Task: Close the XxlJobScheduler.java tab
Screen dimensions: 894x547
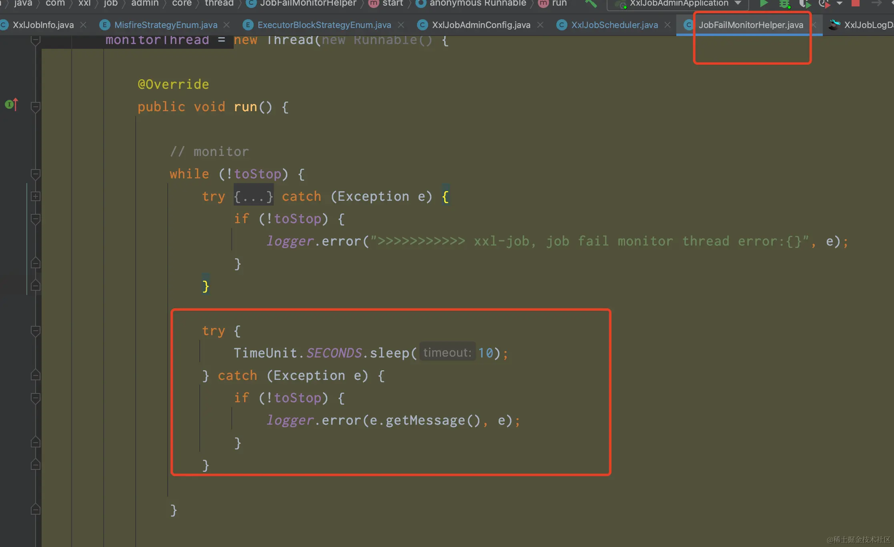Action: tap(667, 25)
